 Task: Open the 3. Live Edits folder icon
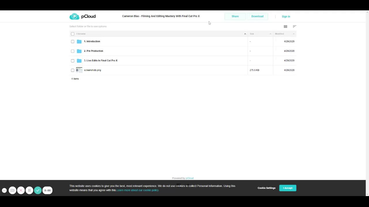click(x=79, y=61)
